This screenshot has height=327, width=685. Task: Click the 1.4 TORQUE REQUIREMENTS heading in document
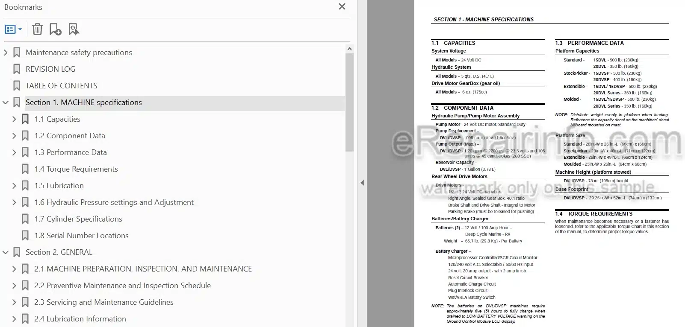click(x=593, y=214)
